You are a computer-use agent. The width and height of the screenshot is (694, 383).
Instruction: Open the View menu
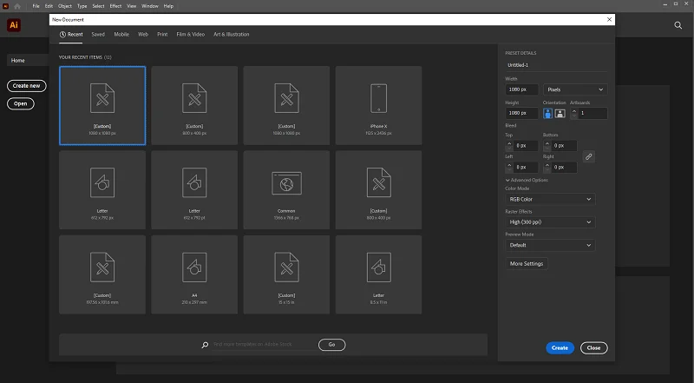(132, 6)
